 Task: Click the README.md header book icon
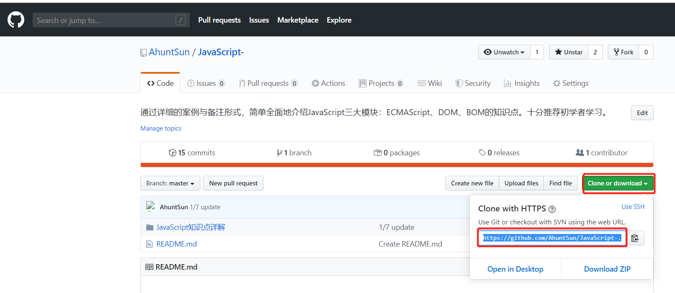pos(149,267)
